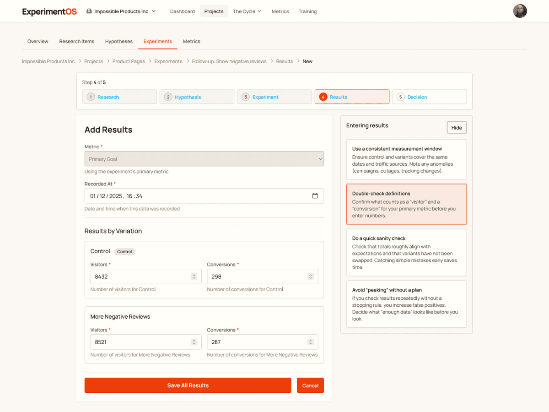
Task: Open the calendar icon in Recorded At field
Action: (315, 195)
